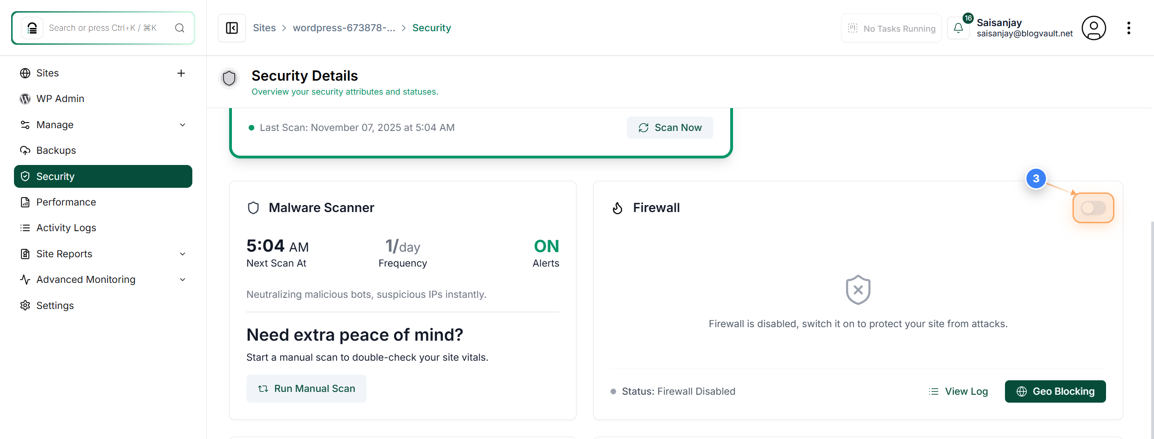Screen dimensions: 1154x439
Task: Expand the Site Reports section
Action: (x=183, y=254)
